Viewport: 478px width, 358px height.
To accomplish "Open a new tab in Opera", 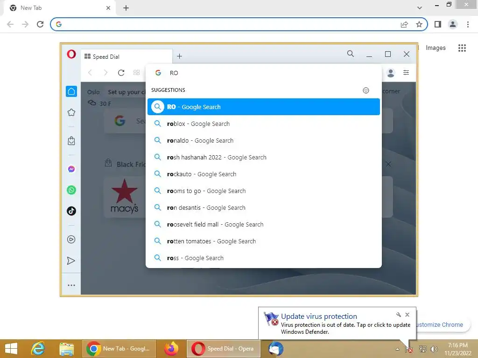I will point(180,56).
